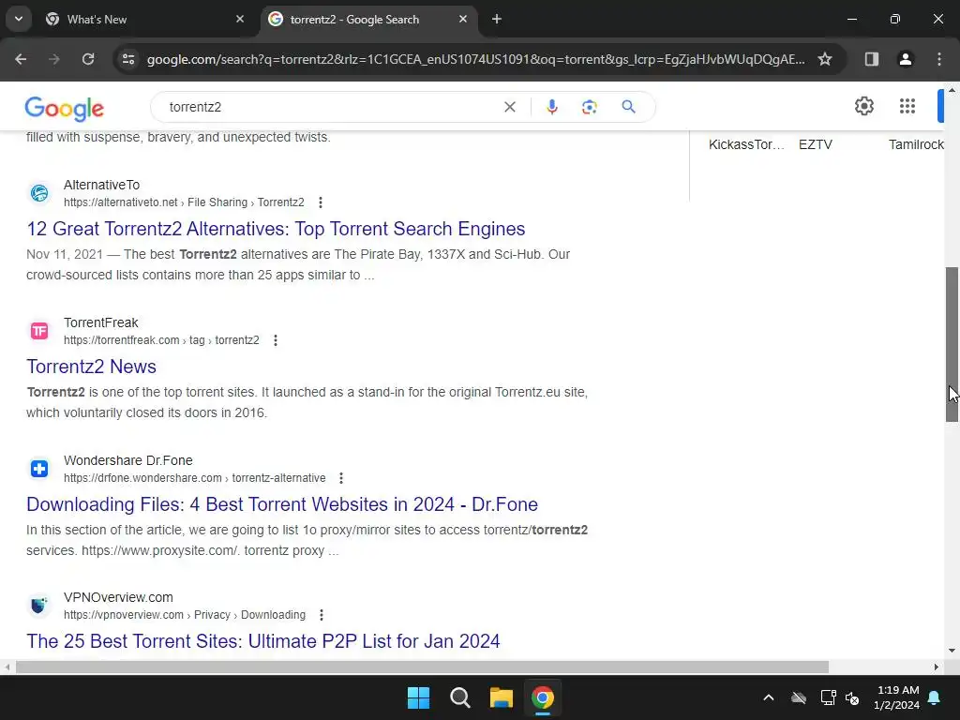Close the torrentz2 Google Search tab

click(x=463, y=19)
